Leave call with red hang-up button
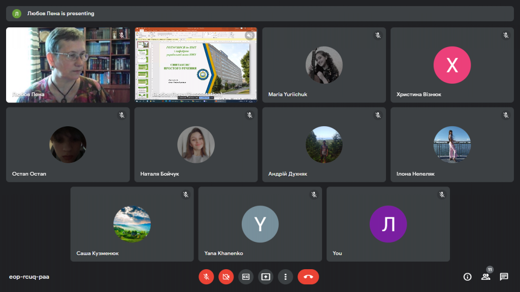The width and height of the screenshot is (520, 292). tap(308, 277)
